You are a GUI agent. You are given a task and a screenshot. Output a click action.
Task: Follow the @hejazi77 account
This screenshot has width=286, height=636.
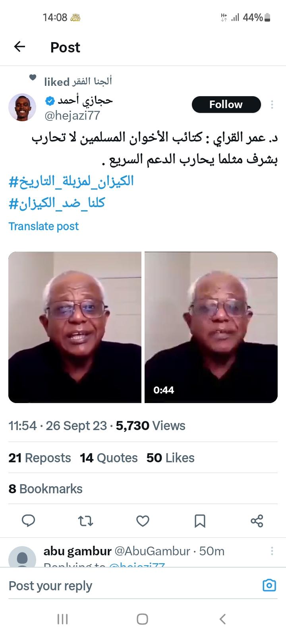tap(226, 105)
